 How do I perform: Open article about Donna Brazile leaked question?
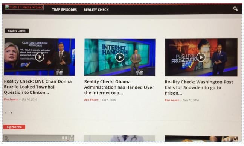pyautogui.click(x=38, y=87)
